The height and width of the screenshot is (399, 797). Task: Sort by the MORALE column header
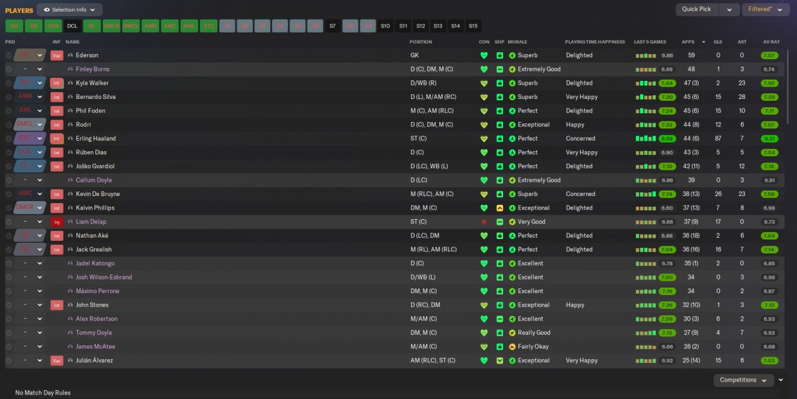pos(517,42)
